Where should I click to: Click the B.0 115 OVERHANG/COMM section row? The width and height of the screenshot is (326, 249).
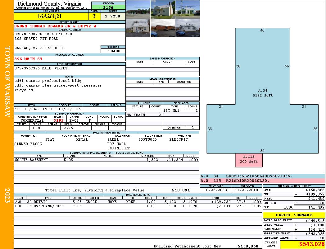137,206
